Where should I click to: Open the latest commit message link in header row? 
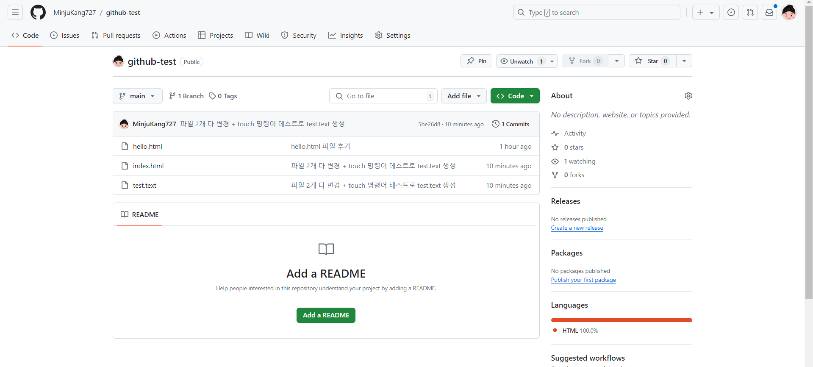(x=262, y=124)
